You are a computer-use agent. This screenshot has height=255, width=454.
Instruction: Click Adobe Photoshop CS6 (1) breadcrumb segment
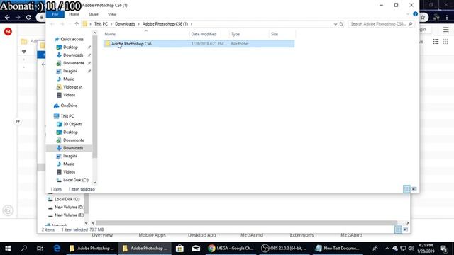tap(165, 24)
